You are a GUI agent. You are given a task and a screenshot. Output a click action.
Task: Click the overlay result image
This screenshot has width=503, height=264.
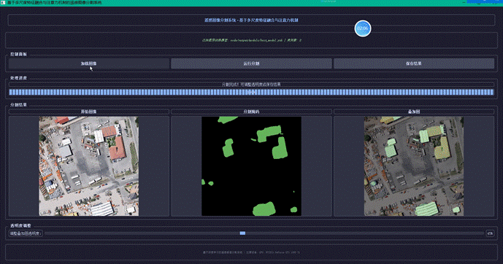click(414, 166)
